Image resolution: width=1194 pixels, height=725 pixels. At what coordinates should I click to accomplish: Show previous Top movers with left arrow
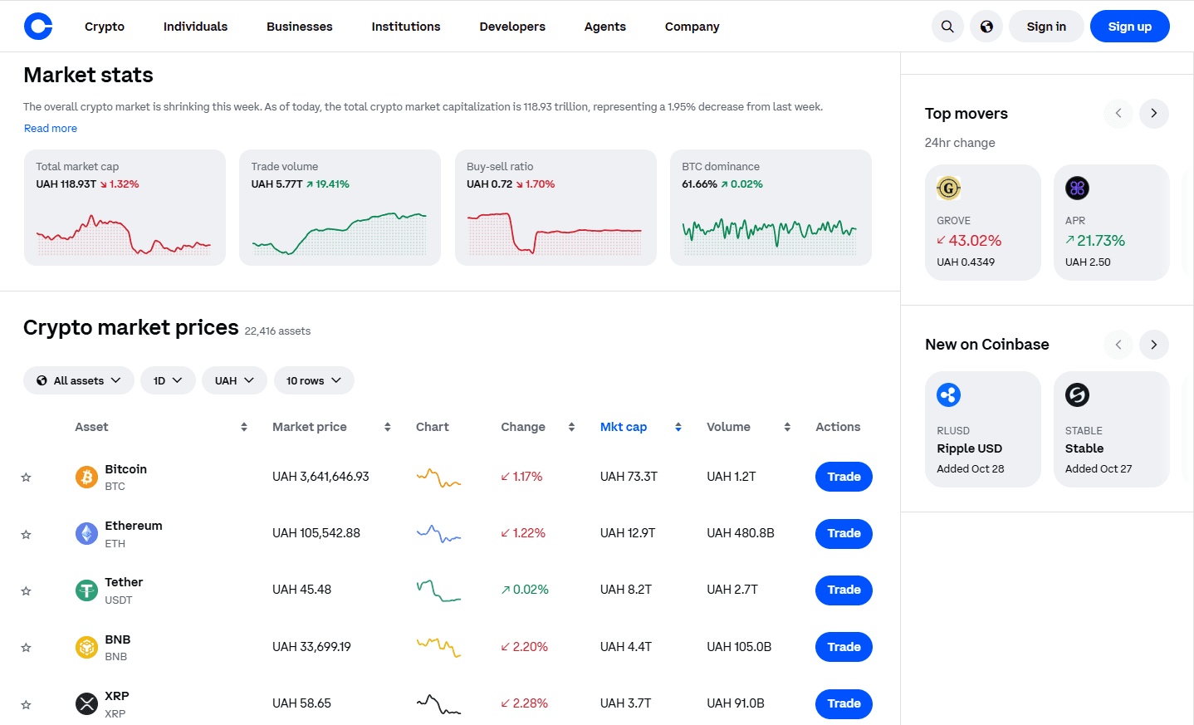pyautogui.click(x=1118, y=113)
